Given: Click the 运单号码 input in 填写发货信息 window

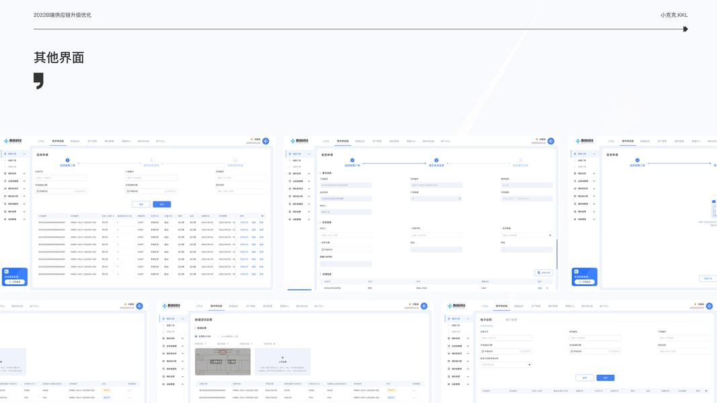Looking at the screenshot, I should coord(436,235).
